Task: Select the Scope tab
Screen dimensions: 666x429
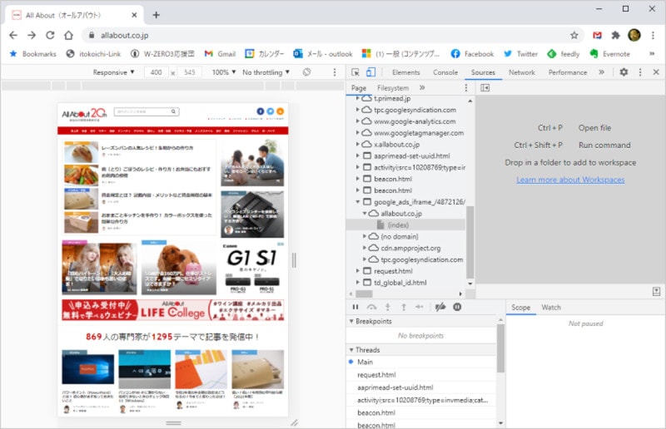Action: [x=521, y=308]
